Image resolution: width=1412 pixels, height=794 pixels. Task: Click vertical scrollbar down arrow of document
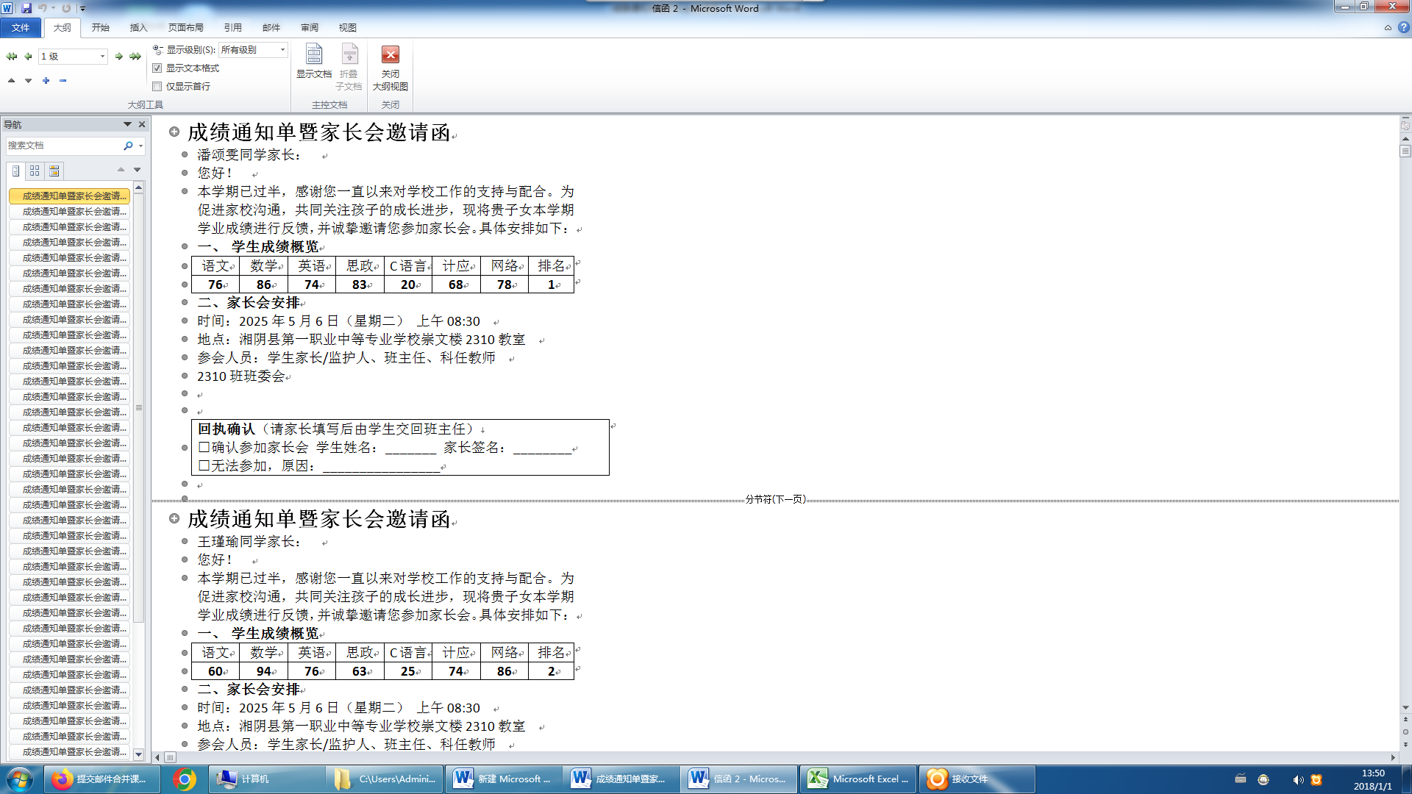(1405, 708)
